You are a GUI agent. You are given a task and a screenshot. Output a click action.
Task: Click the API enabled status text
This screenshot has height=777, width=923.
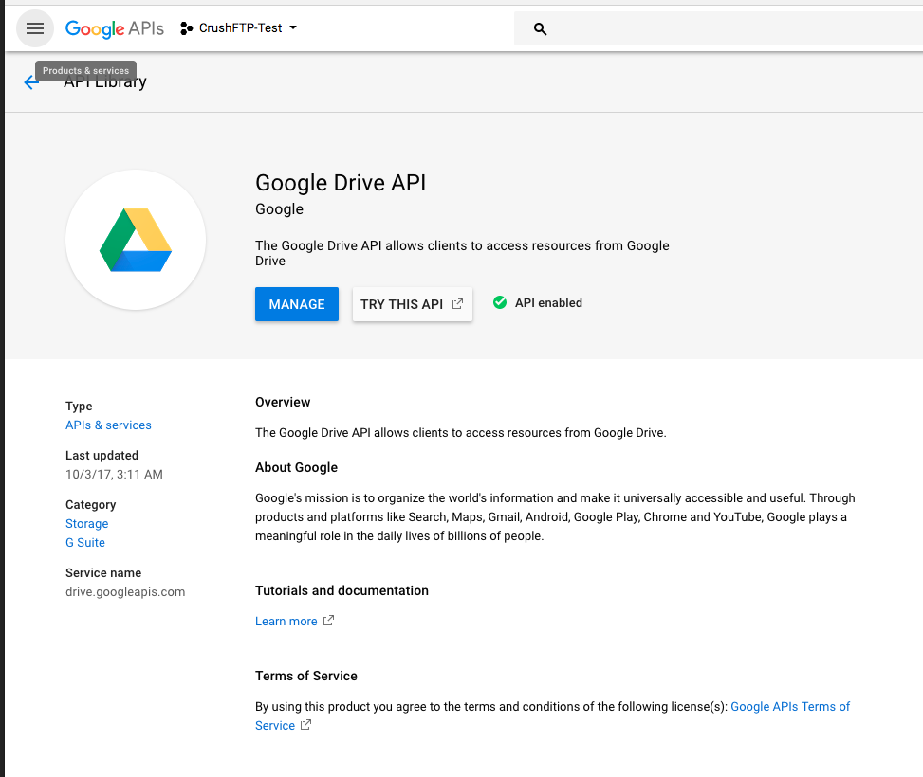click(x=548, y=303)
